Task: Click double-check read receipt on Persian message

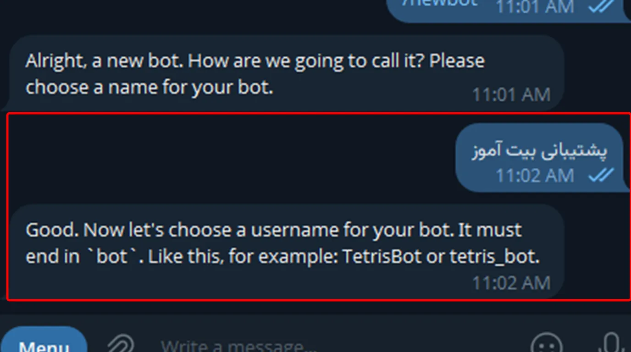Action: tap(601, 175)
